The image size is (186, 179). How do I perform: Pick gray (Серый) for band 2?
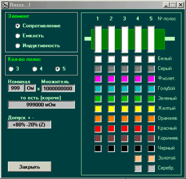111,69
